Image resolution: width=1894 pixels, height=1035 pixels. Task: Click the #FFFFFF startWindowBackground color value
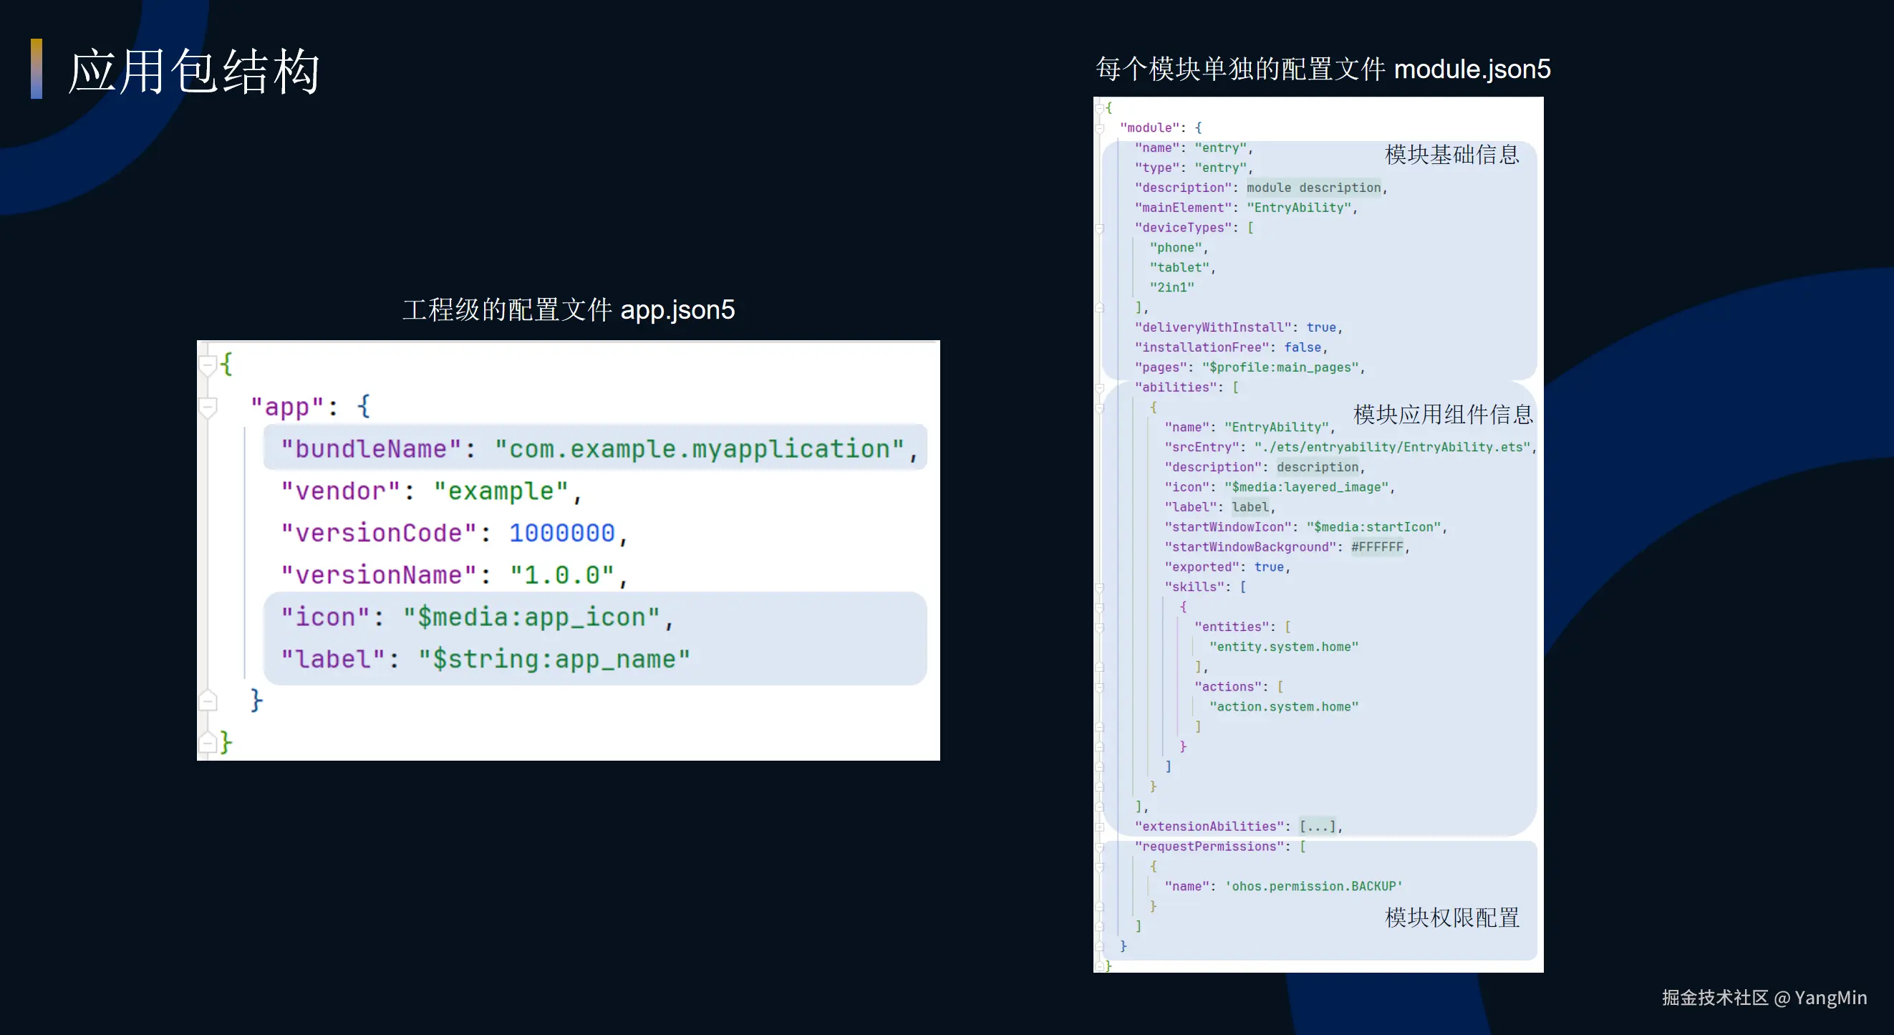1376,547
